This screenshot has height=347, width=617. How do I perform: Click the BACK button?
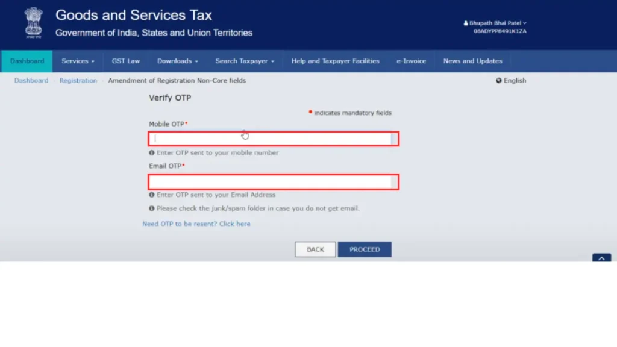coord(315,249)
